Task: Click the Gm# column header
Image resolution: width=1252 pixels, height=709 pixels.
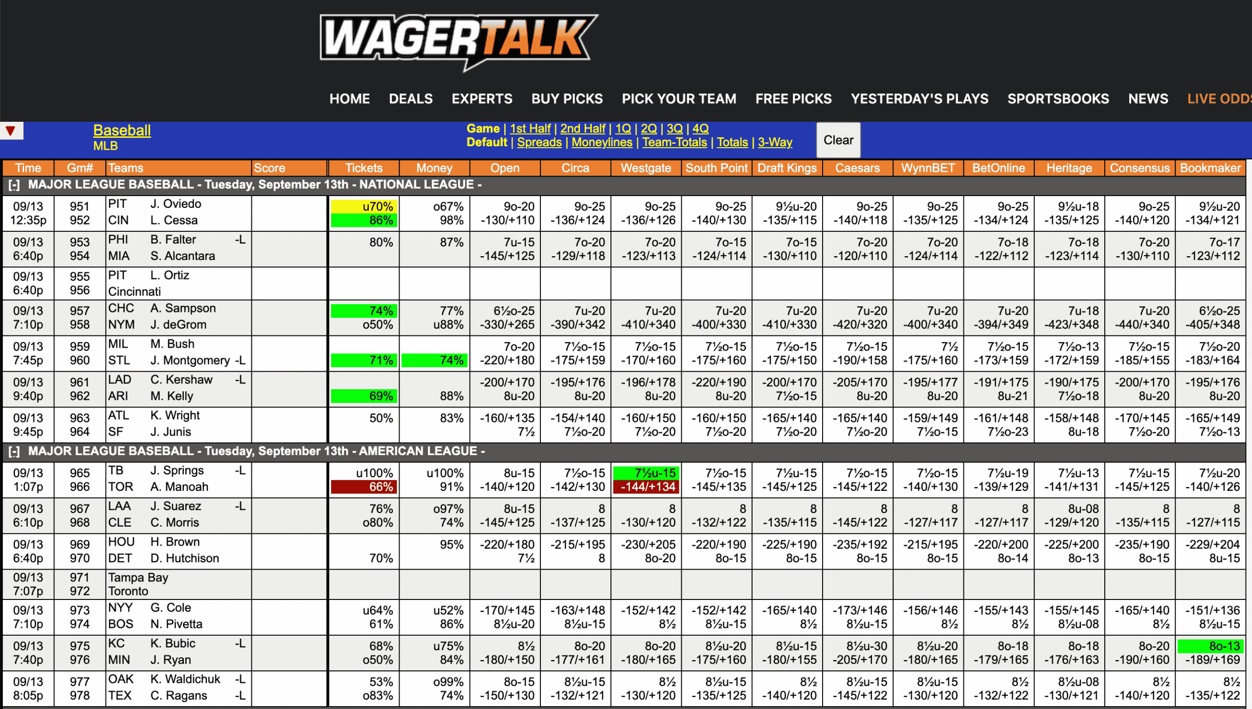Action: (x=80, y=168)
